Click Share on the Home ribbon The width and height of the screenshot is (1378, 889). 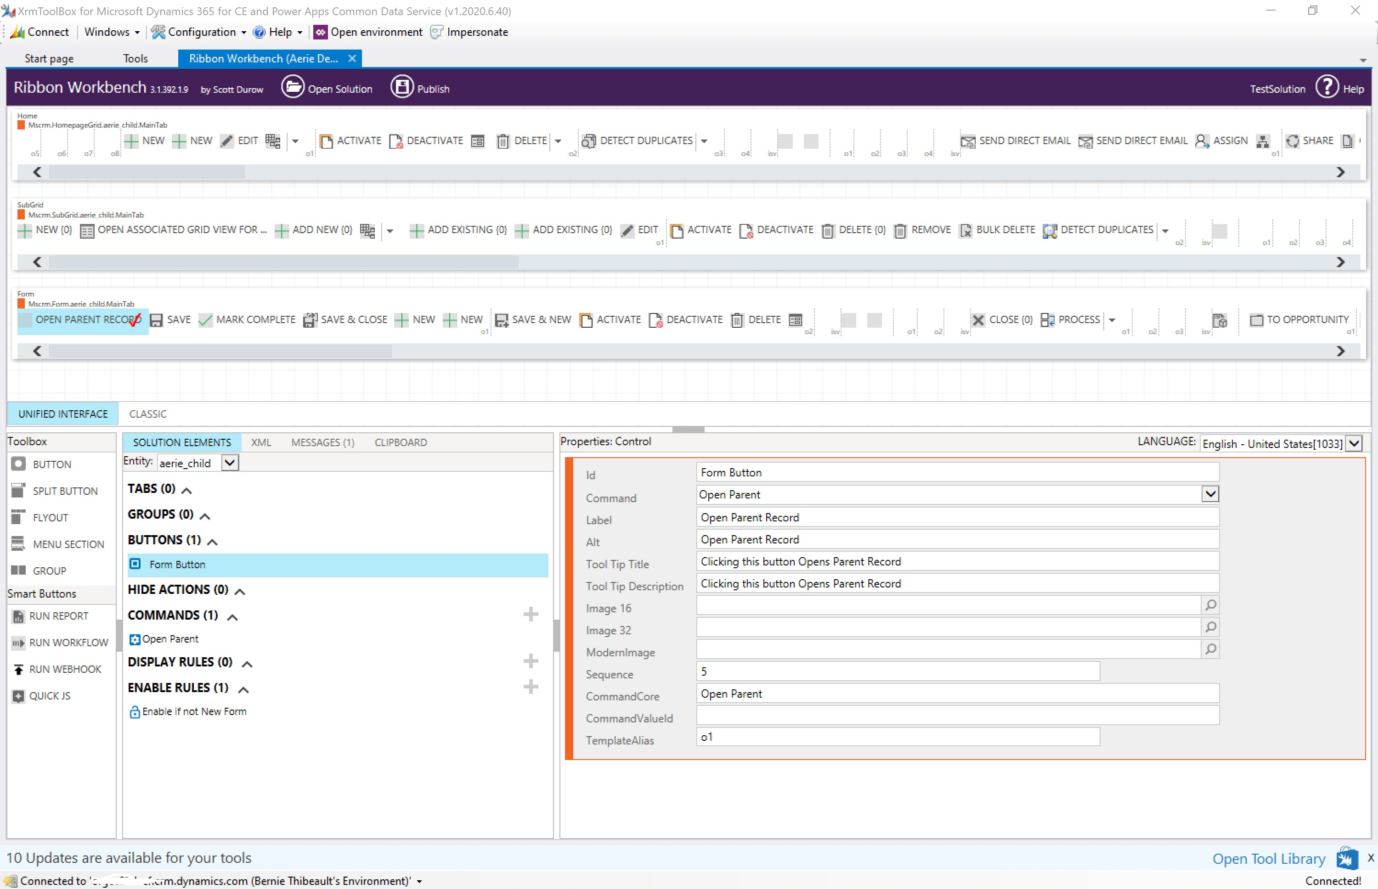pos(1309,141)
